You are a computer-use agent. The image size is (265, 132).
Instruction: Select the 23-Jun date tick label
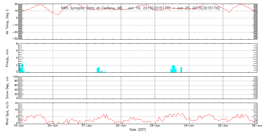coord(155,126)
